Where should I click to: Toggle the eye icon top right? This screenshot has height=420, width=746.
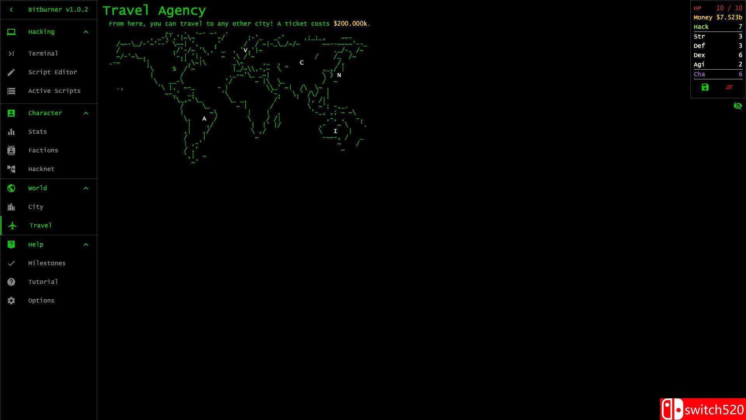click(738, 106)
